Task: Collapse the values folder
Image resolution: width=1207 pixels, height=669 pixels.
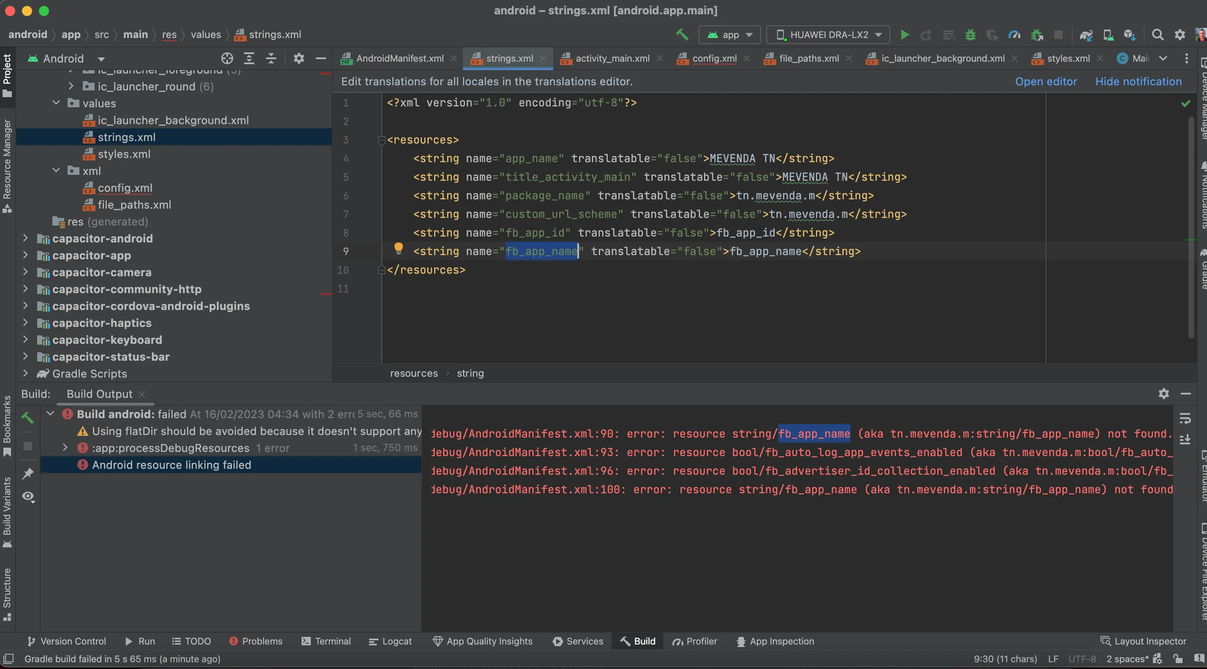Action: [56, 103]
